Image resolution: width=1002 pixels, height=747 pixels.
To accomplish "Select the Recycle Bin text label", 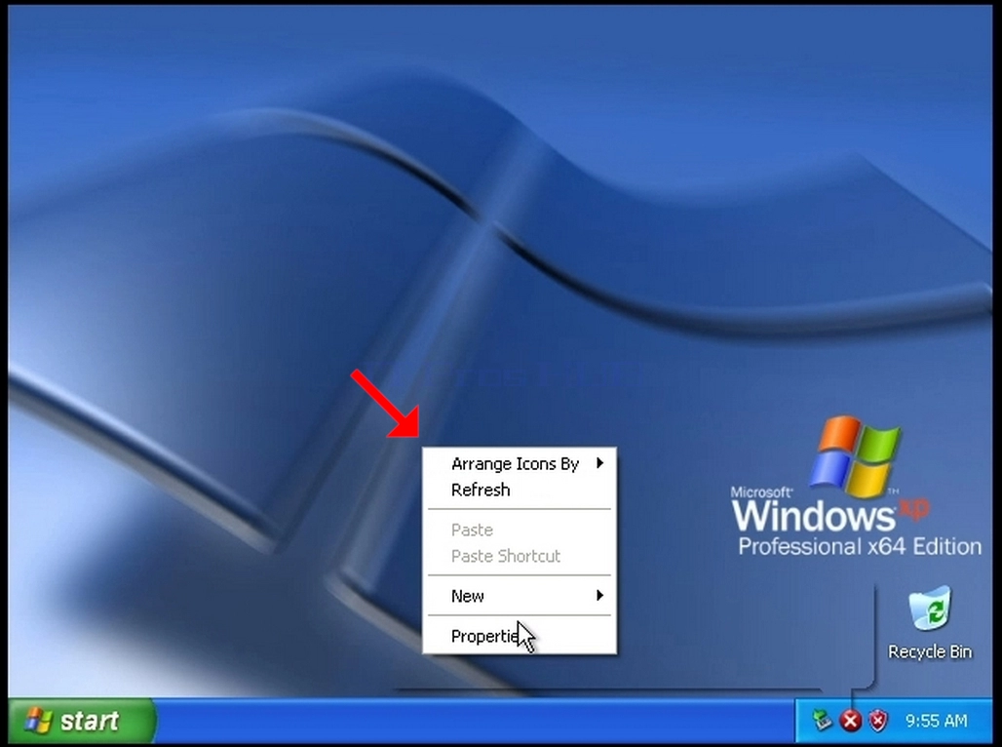I will click(x=930, y=651).
